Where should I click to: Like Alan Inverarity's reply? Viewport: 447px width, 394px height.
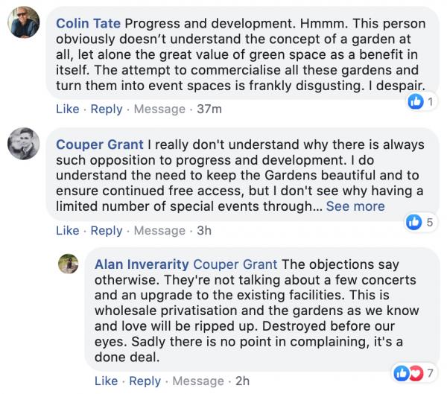106,381
